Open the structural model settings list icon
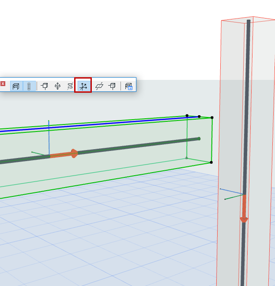275x286 pixels. click(x=129, y=86)
